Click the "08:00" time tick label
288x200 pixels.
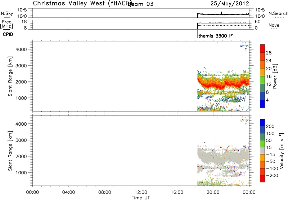[x=105, y=192]
